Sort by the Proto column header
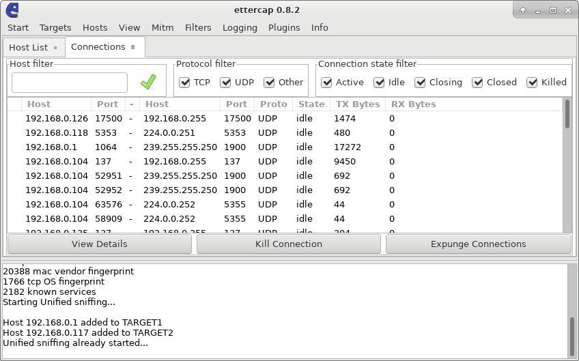579x361 pixels. pyautogui.click(x=273, y=104)
